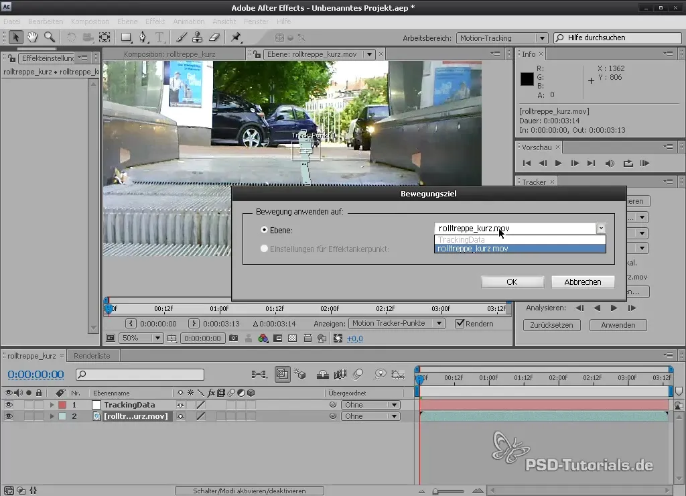Toggle the live update icon in timeline
The height and width of the screenshot is (496, 686).
click(x=282, y=374)
